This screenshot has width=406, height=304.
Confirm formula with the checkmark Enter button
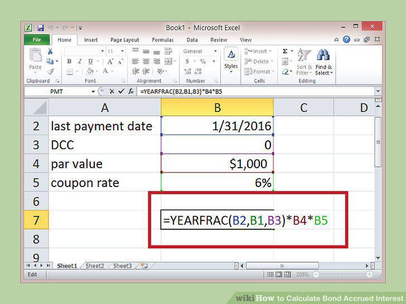pyautogui.click(x=121, y=91)
